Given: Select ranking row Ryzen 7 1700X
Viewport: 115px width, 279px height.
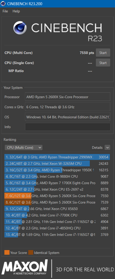Looking at the screenshot, I should (x=57, y=183).
